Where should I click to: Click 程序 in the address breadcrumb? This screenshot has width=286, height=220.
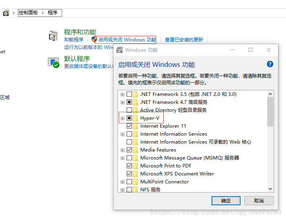(x=53, y=13)
